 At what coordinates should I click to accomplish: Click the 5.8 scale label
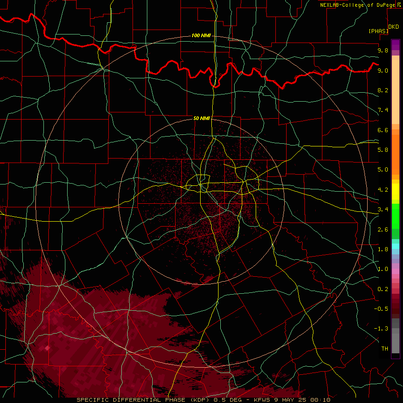click(x=383, y=150)
